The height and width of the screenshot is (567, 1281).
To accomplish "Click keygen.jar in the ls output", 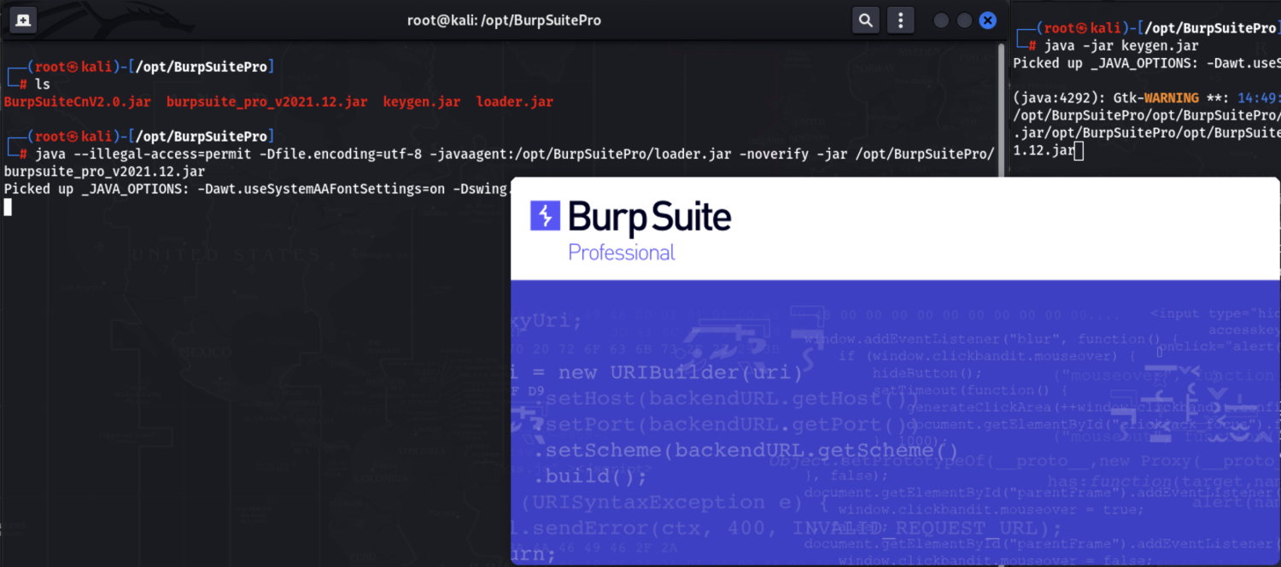I will coord(421,102).
